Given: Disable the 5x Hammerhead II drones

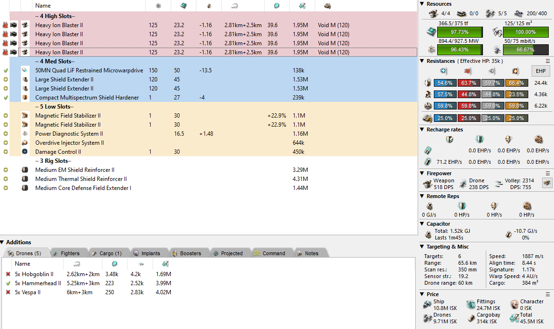Looking at the screenshot, I should [x=8, y=283].
